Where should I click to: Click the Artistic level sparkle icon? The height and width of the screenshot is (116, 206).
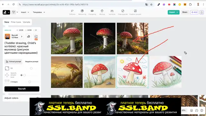click(x=7, y=75)
